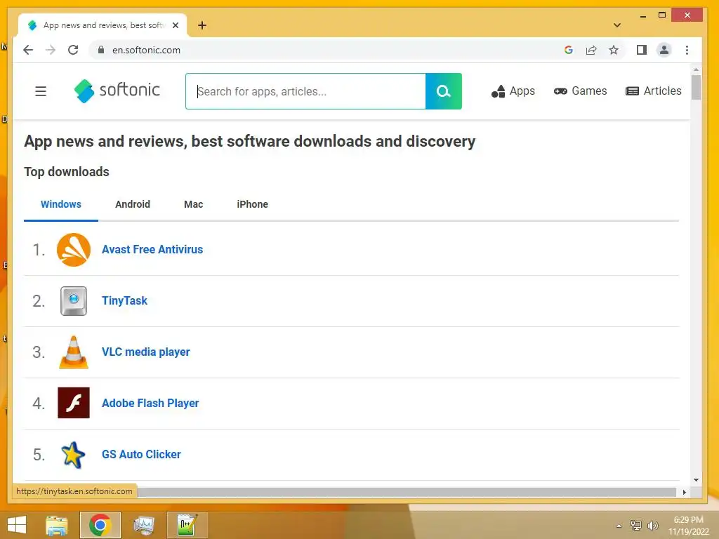Image resolution: width=719 pixels, height=539 pixels.
Task: Bookmark this tab with star
Action: (x=614, y=50)
